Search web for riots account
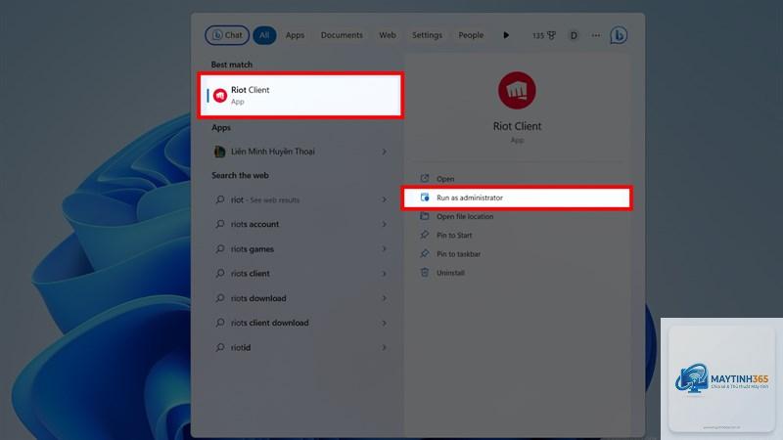Screen dimensions: 783x440 coord(300,224)
